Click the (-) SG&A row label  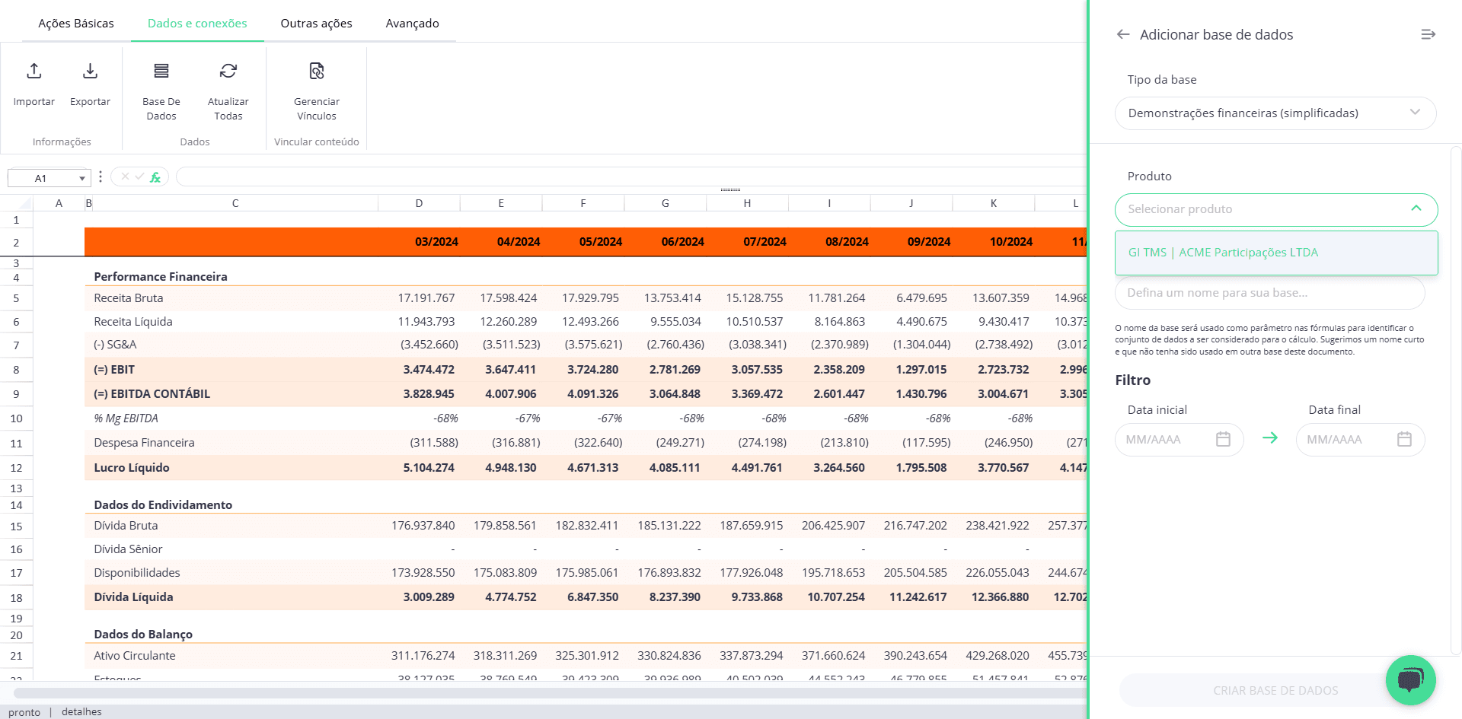(x=115, y=344)
